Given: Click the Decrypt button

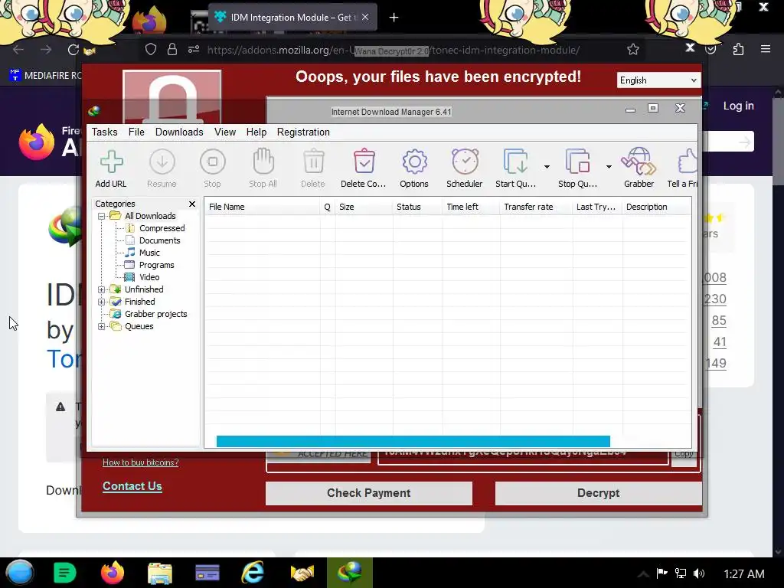Looking at the screenshot, I should click(599, 493).
